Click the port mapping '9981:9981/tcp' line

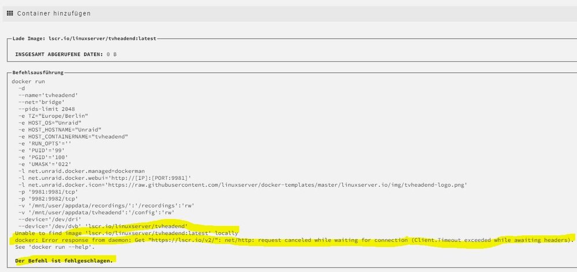(x=48, y=192)
